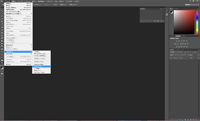Select the Eyedropper tool

coord(2,24)
